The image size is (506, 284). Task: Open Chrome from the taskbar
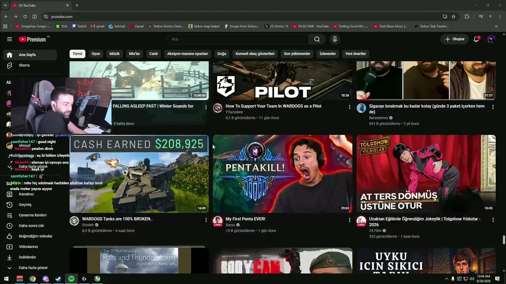tap(32, 279)
